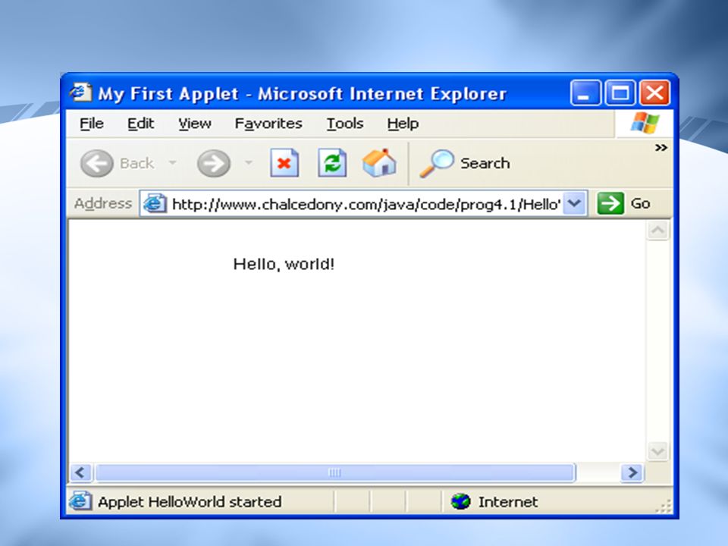Click the status bar page icon
This screenshot has height=546, width=728.
pyautogui.click(x=80, y=501)
